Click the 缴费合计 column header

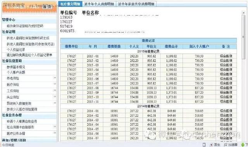(x=171, y=47)
